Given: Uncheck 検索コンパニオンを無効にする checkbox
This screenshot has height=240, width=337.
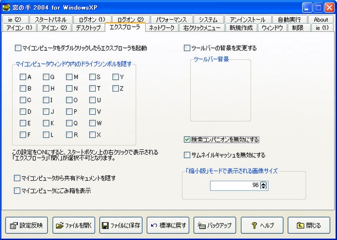Looking at the screenshot, I should (x=187, y=140).
